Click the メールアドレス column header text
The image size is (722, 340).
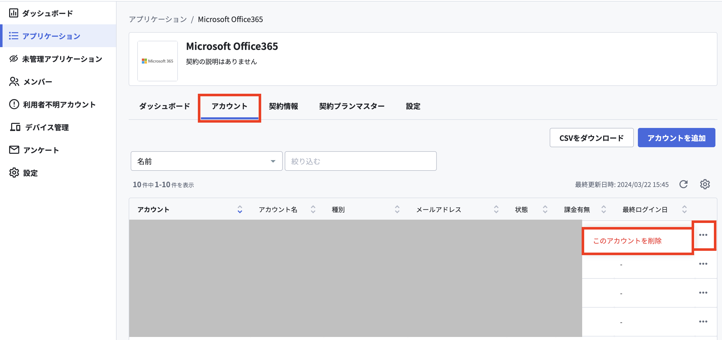pos(439,209)
